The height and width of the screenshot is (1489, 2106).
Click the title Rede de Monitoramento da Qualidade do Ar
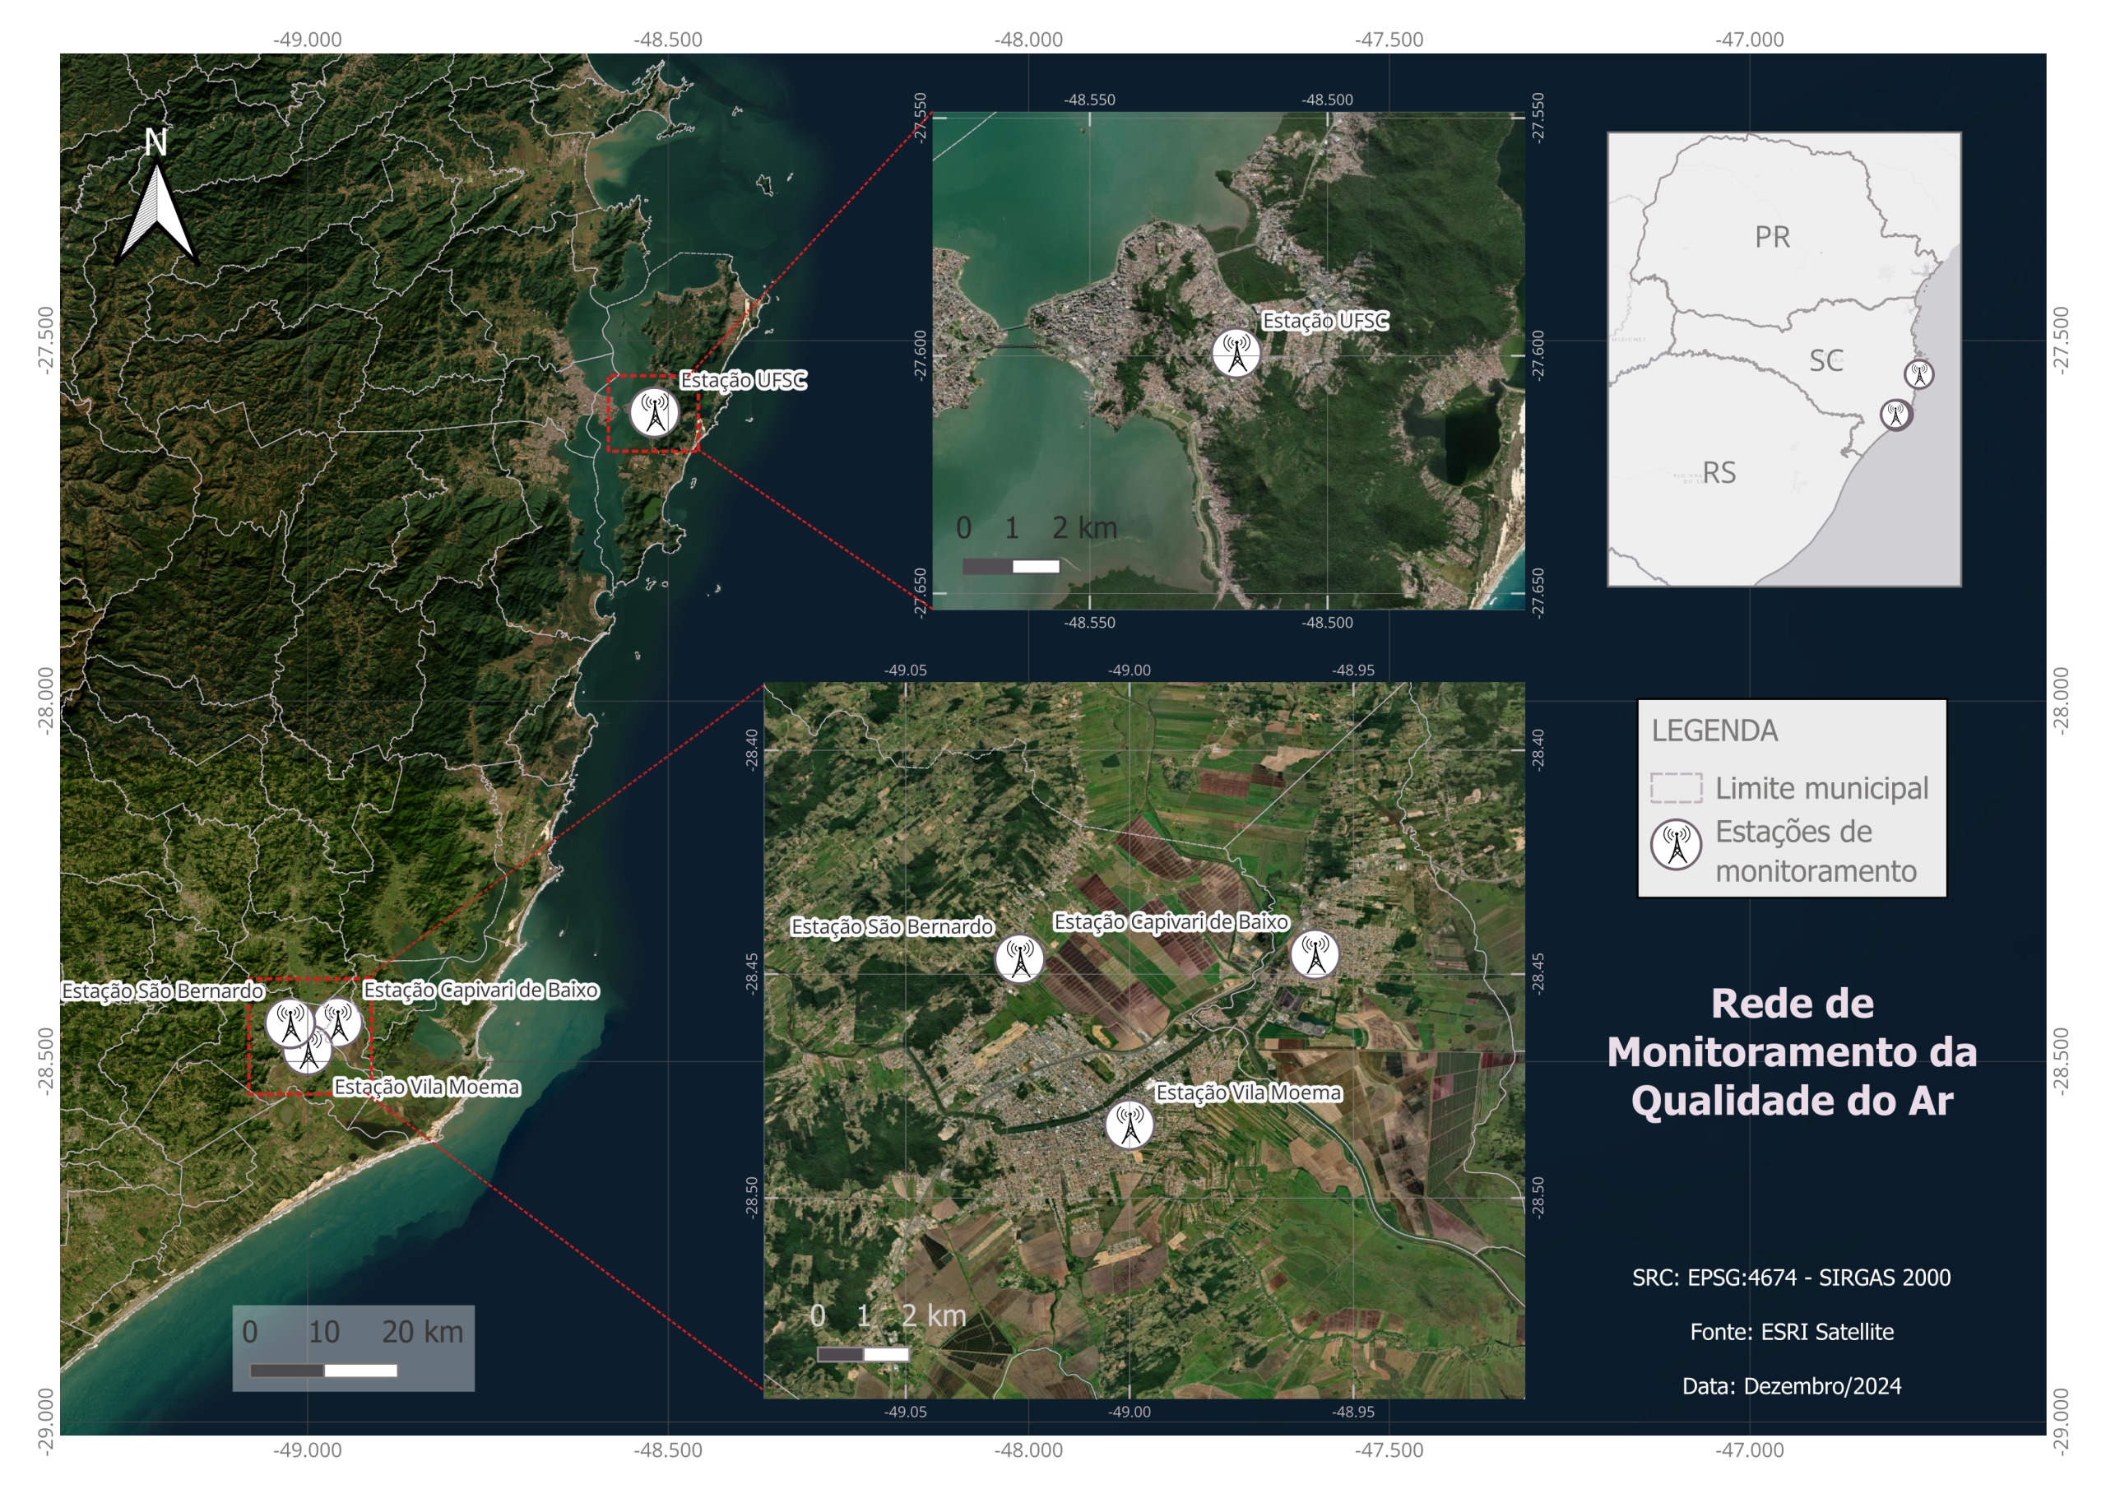1792,1052
